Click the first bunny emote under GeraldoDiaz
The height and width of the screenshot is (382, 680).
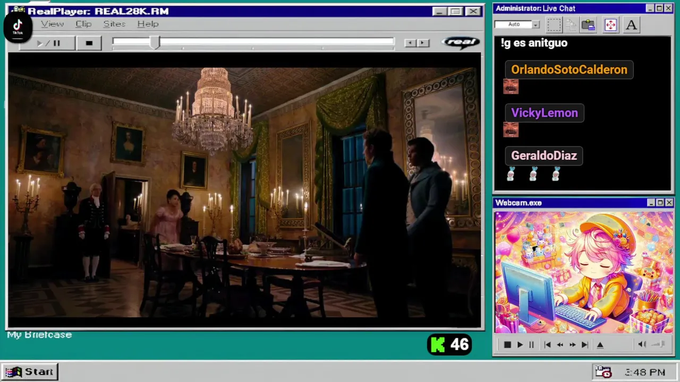[511, 174]
